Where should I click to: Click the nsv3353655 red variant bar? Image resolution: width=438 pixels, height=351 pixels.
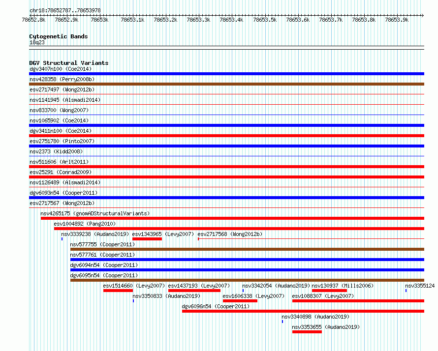[x=307, y=332]
